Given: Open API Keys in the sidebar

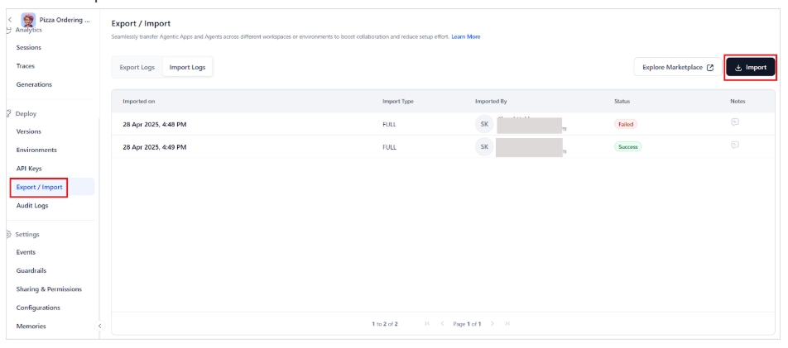Looking at the screenshot, I should pos(29,169).
